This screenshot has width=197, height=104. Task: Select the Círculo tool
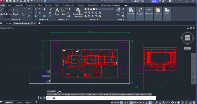(16, 12)
